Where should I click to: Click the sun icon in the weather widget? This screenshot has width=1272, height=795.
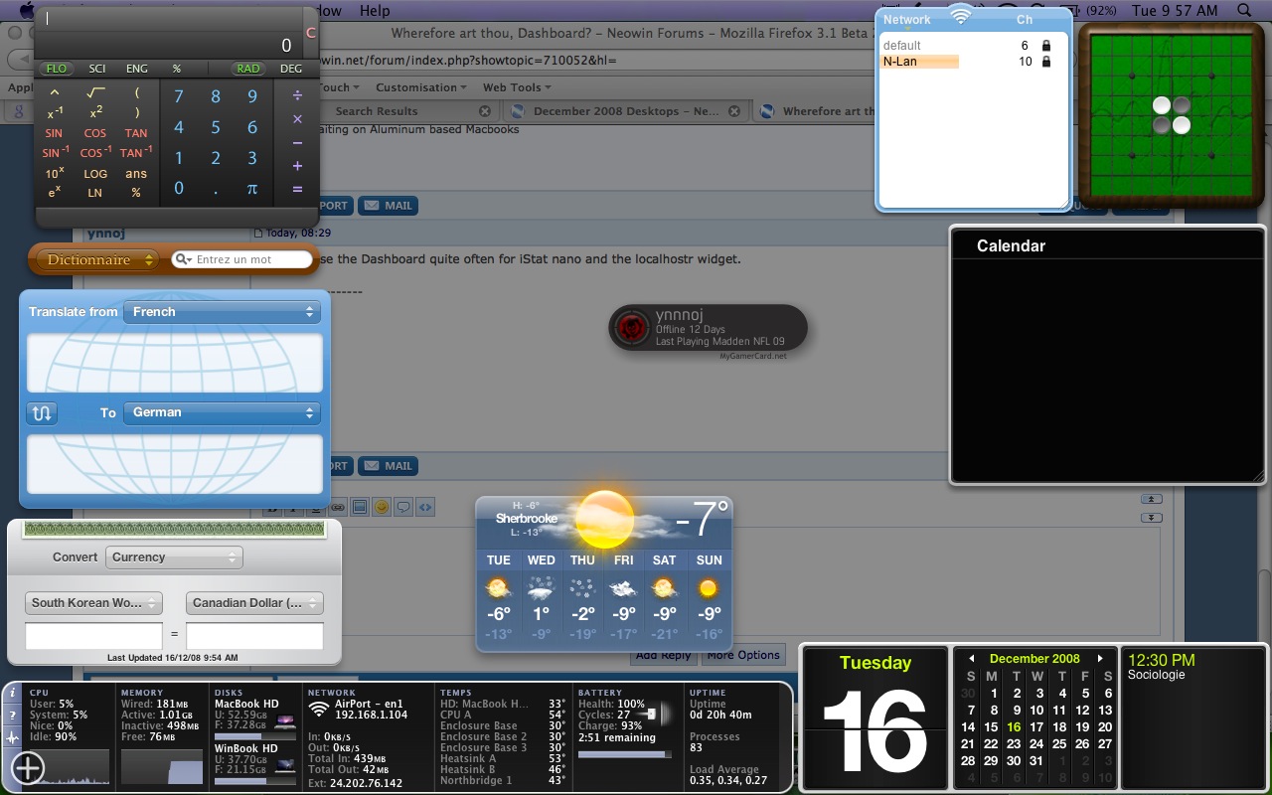tap(604, 519)
